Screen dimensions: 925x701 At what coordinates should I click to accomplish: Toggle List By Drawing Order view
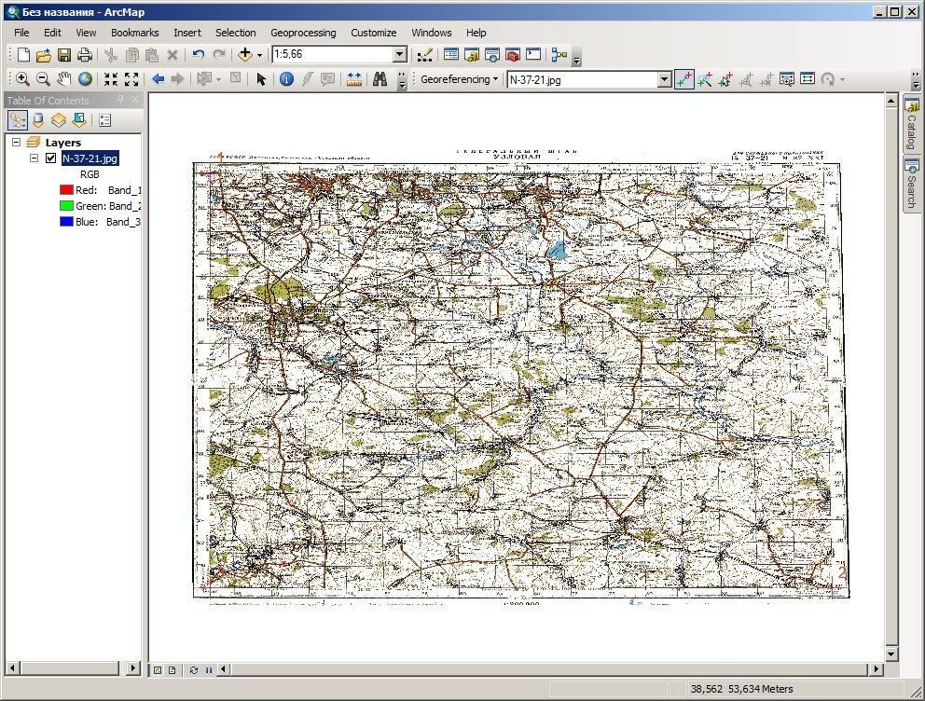17,121
